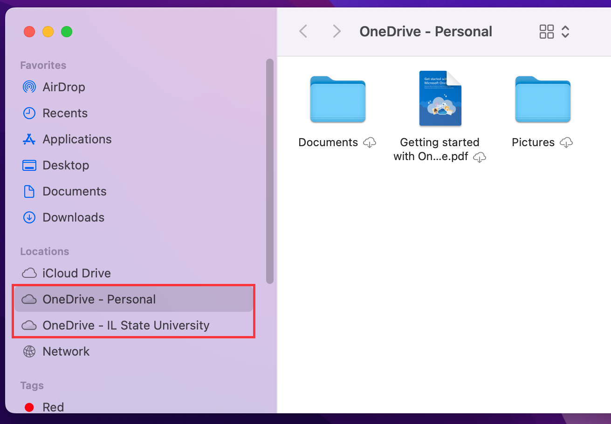Select OneDrive - Personal location
The image size is (611, 424).
134,299
